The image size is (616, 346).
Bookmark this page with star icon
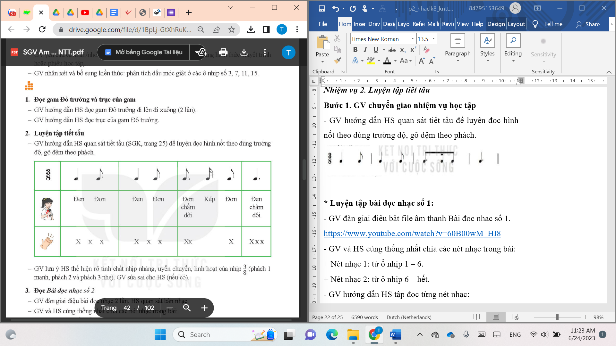point(231,29)
